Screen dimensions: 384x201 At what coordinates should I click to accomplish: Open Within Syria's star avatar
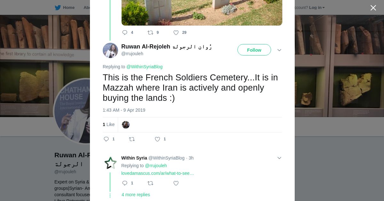coord(110,163)
